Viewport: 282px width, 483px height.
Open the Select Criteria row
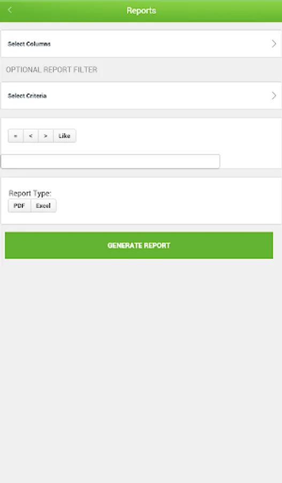pos(141,96)
